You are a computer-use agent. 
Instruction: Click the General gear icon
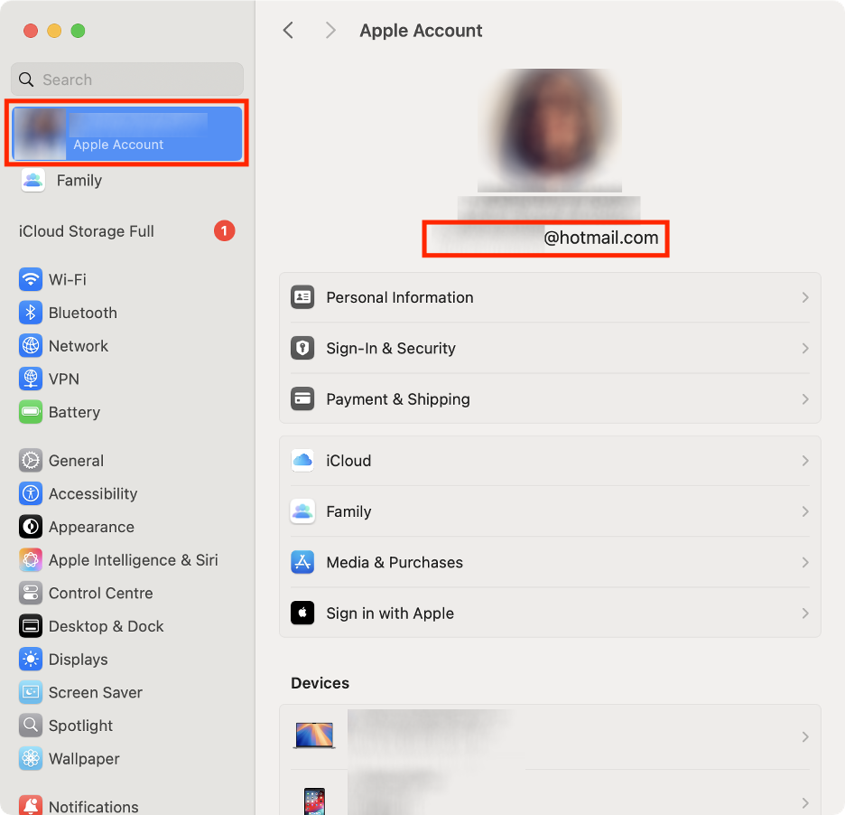click(x=31, y=461)
